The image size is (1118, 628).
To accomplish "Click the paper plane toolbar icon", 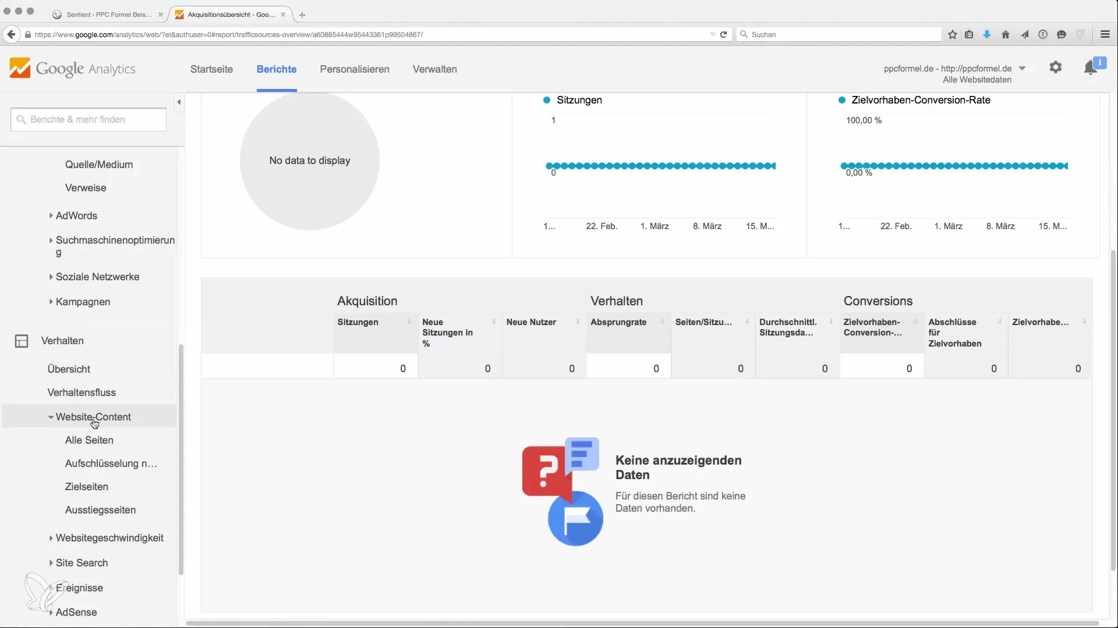I will pyautogui.click(x=1024, y=34).
